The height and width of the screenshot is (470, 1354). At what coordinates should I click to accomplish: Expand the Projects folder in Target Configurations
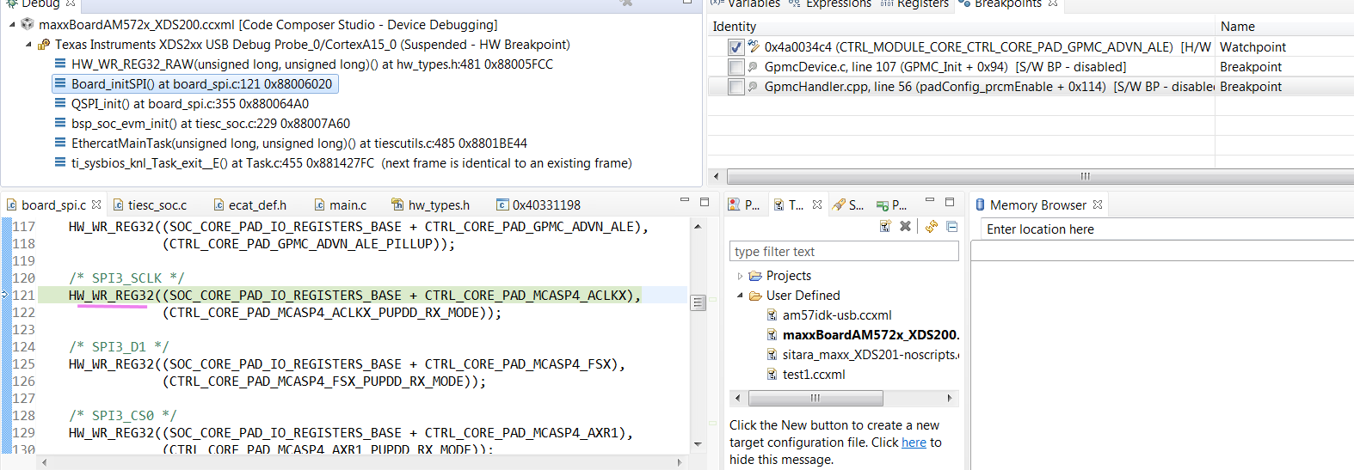(740, 276)
